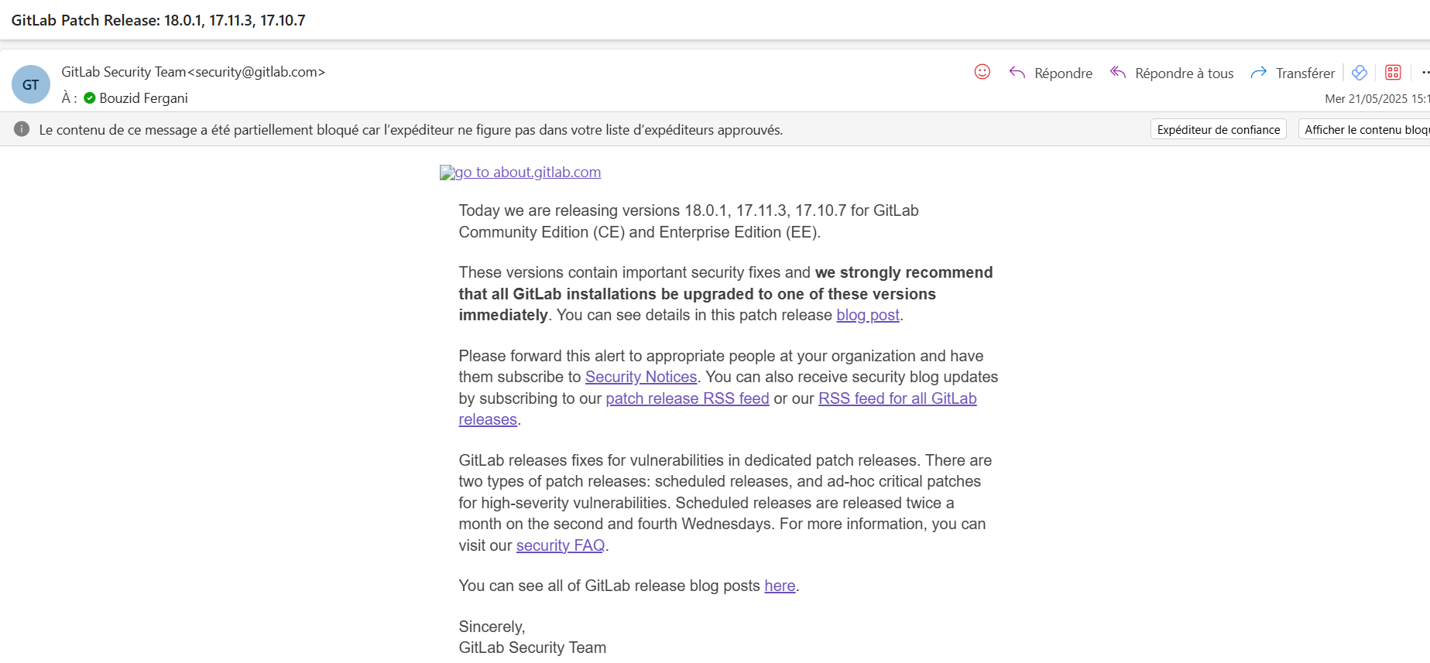Follow the "Security Notices" link
Screen dimensions: 1430x663
pyautogui.click(x=640, y=377)
